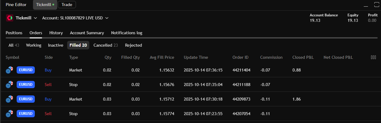Click the Trade button
Screen dimensions: 381x123
(67, 5)
